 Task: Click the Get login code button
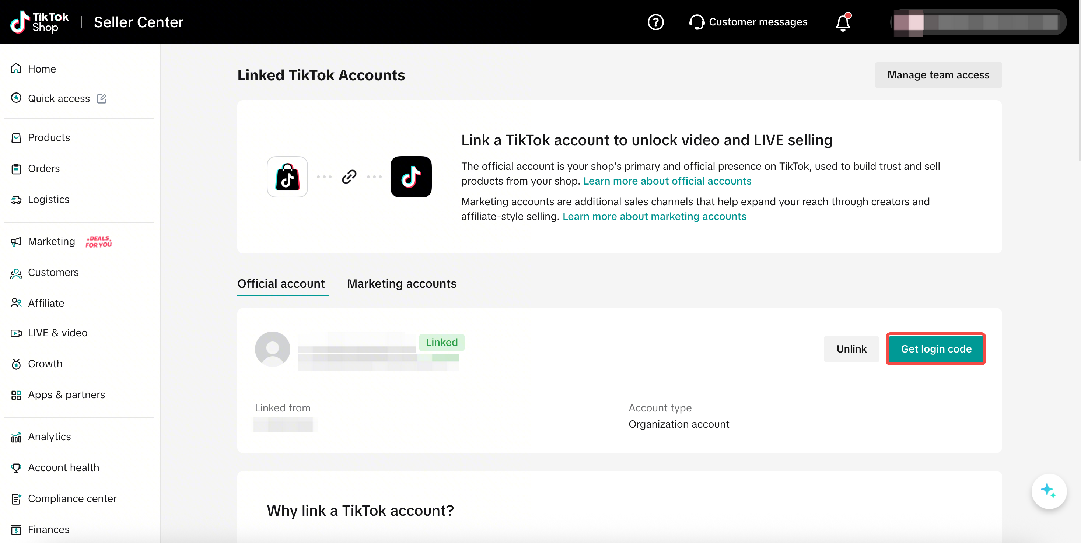click(936, 349)
